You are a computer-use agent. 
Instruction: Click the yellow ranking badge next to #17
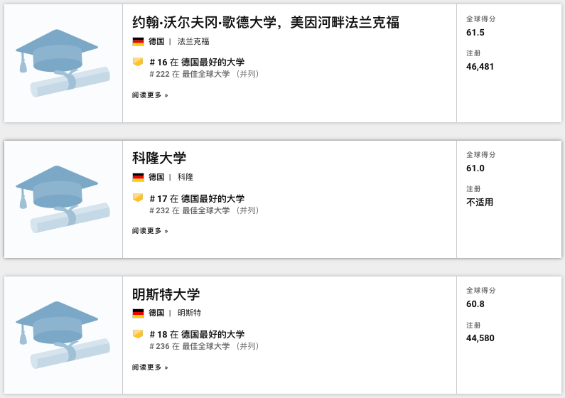[x=138, y=198]
